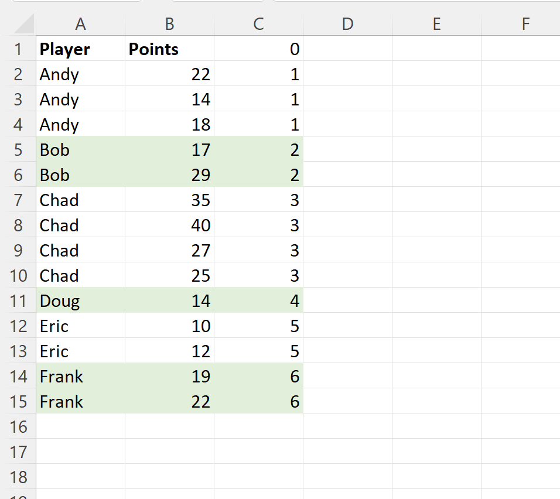This screenshot has height=499, width=560.
Task: Select the first Frank cell
Action: click(80, 377)
